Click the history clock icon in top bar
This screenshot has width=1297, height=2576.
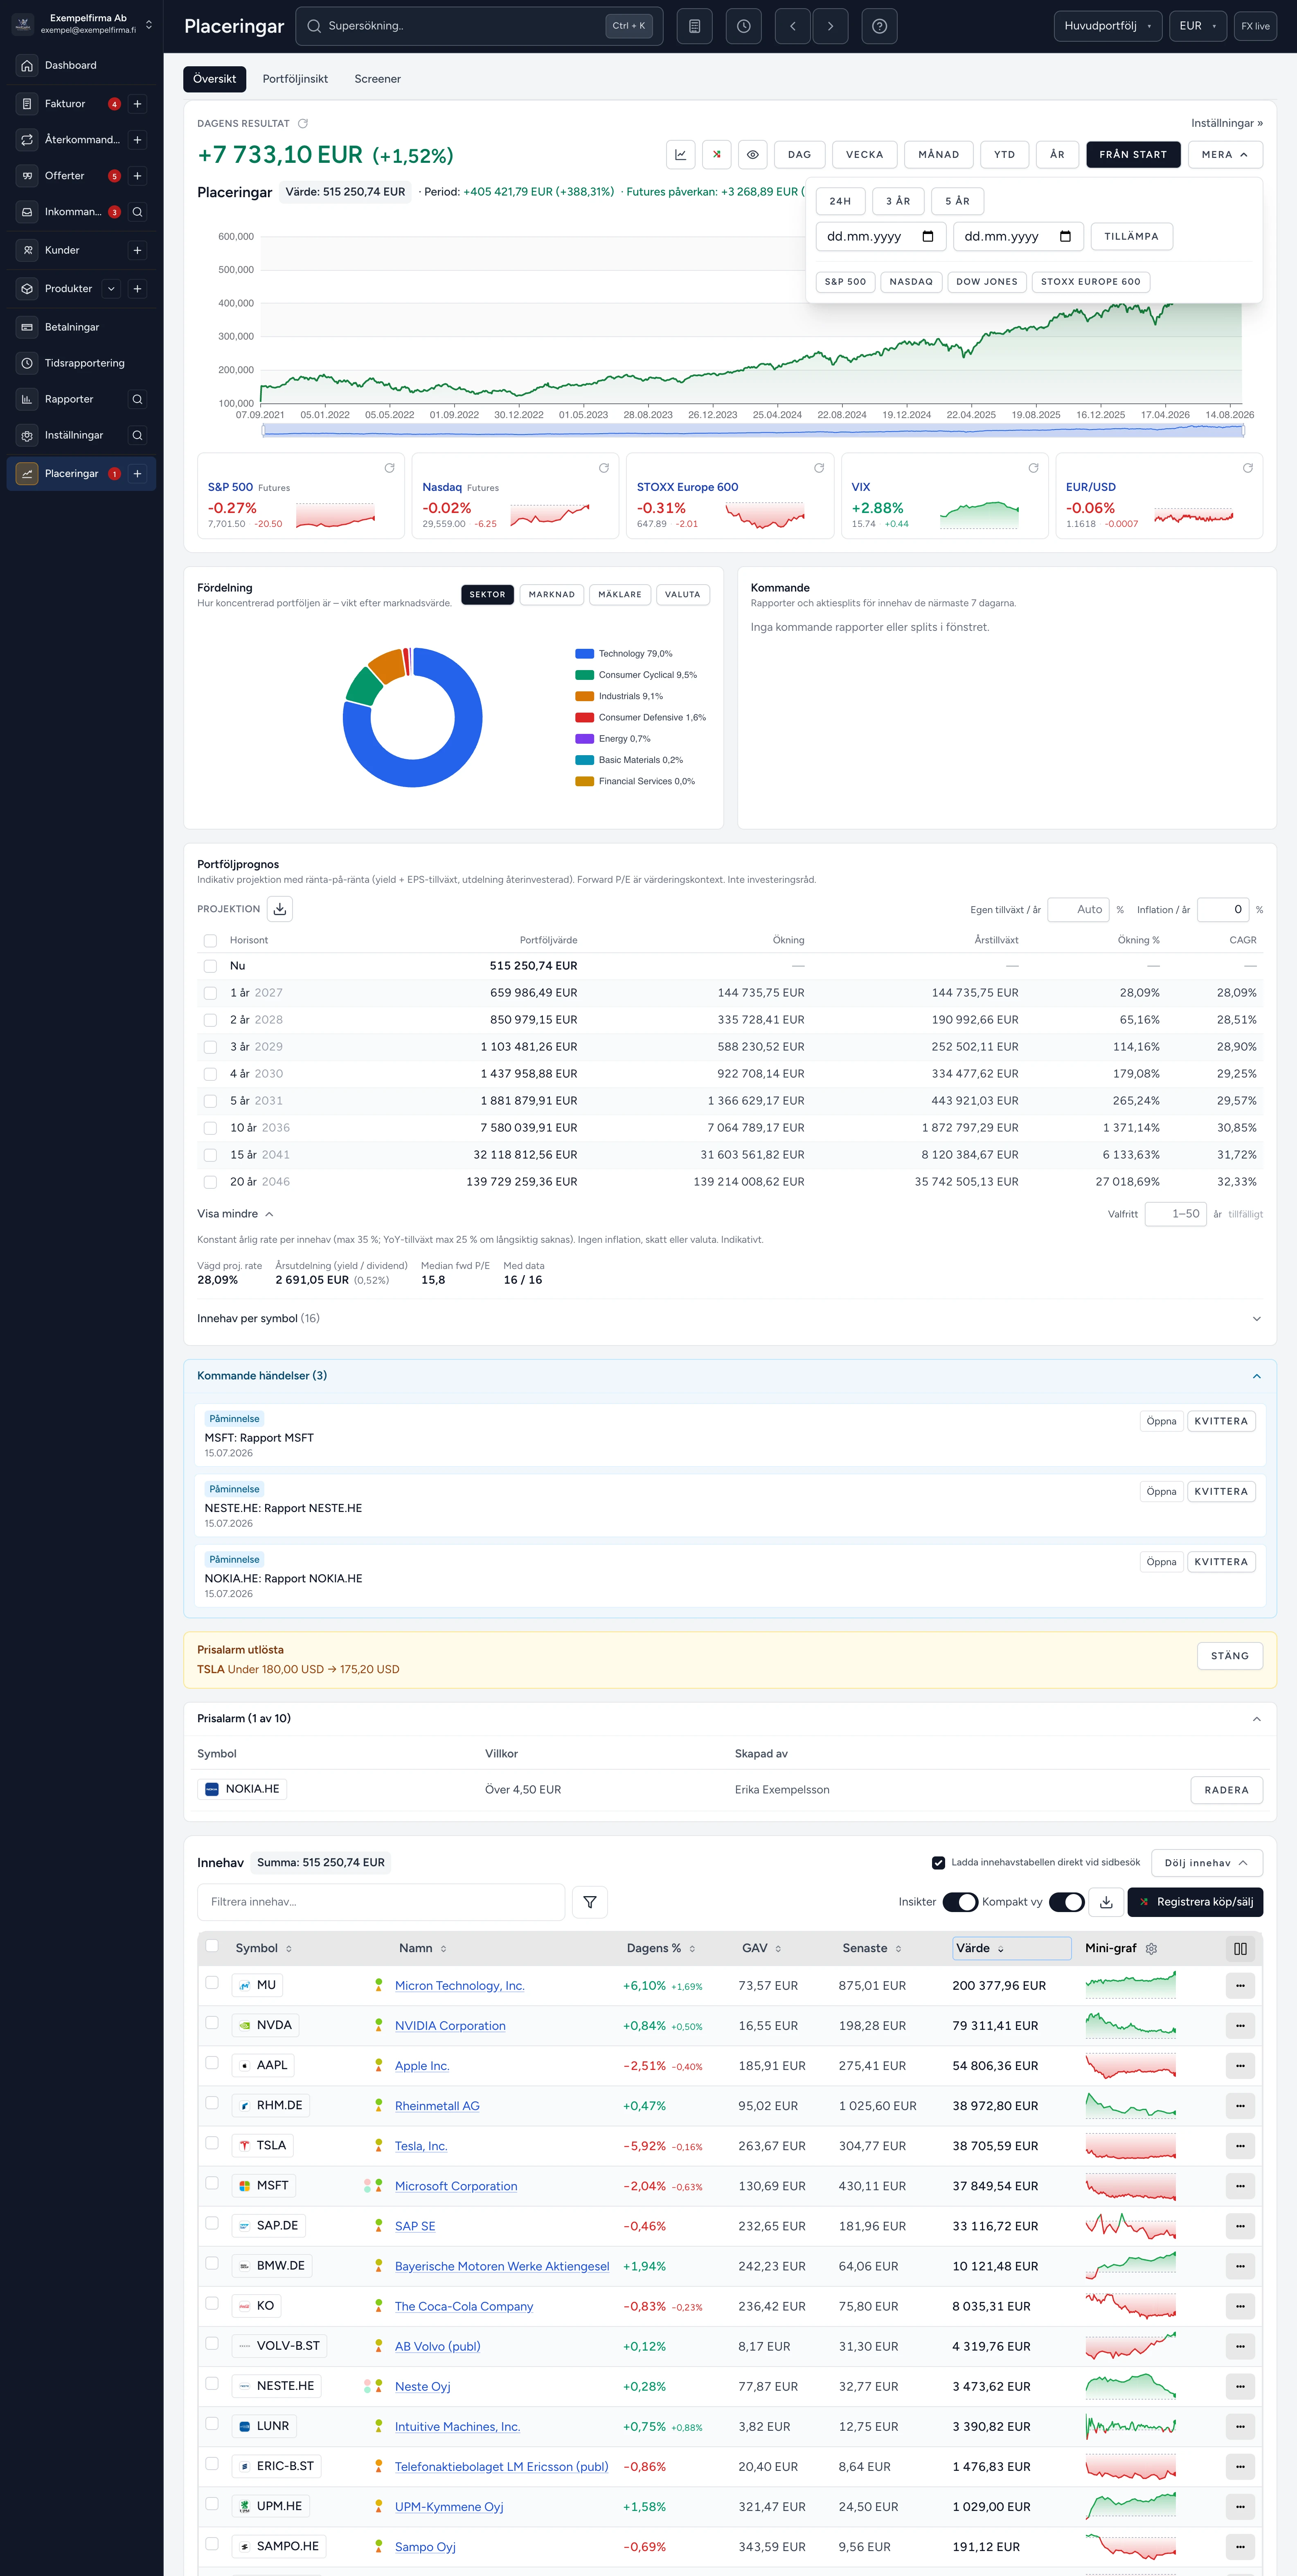[744, 26]
